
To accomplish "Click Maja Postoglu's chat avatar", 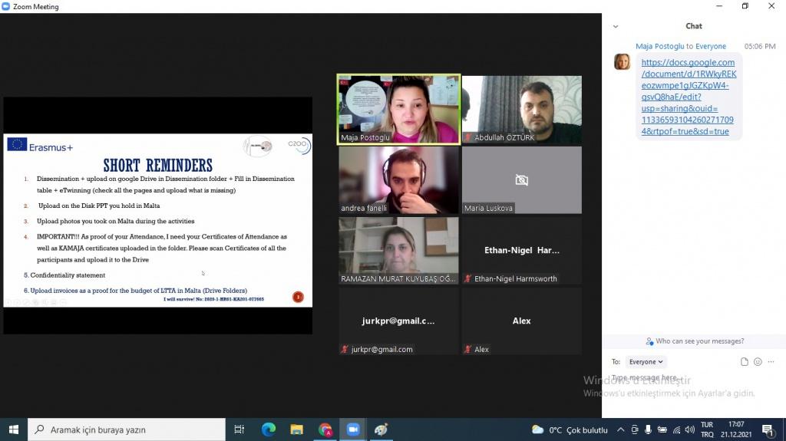I will pyautogui.click(x=622, y=61).
